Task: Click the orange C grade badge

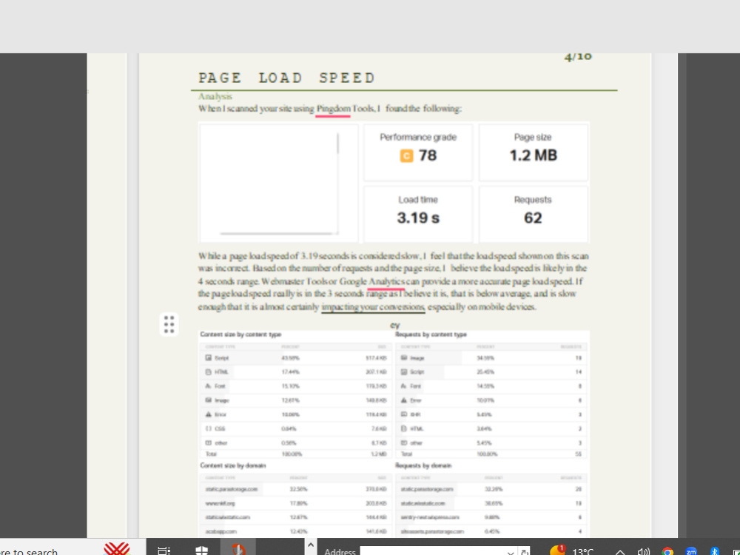Action: [x=406, y=155]
